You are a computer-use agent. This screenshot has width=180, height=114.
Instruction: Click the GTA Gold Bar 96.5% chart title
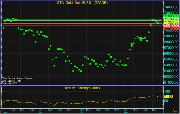coord(82,3)
